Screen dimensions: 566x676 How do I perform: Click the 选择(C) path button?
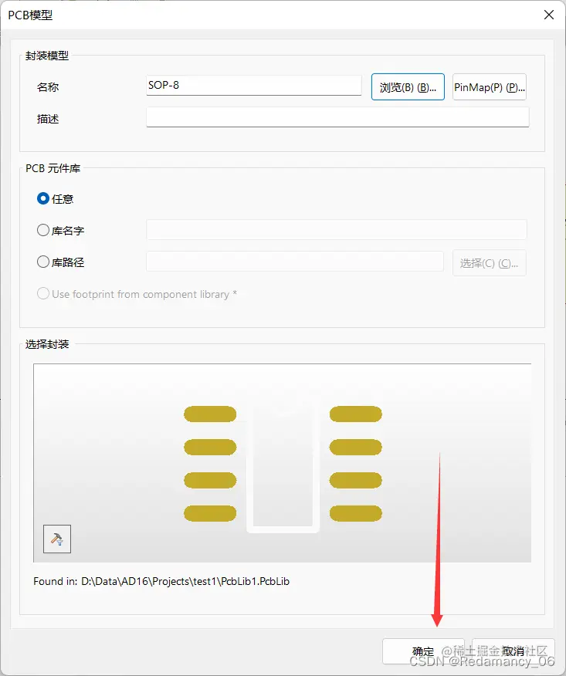[490, 263]
